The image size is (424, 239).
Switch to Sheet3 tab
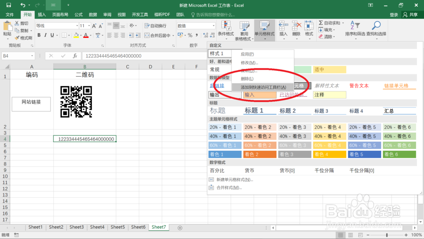(76, 227)
